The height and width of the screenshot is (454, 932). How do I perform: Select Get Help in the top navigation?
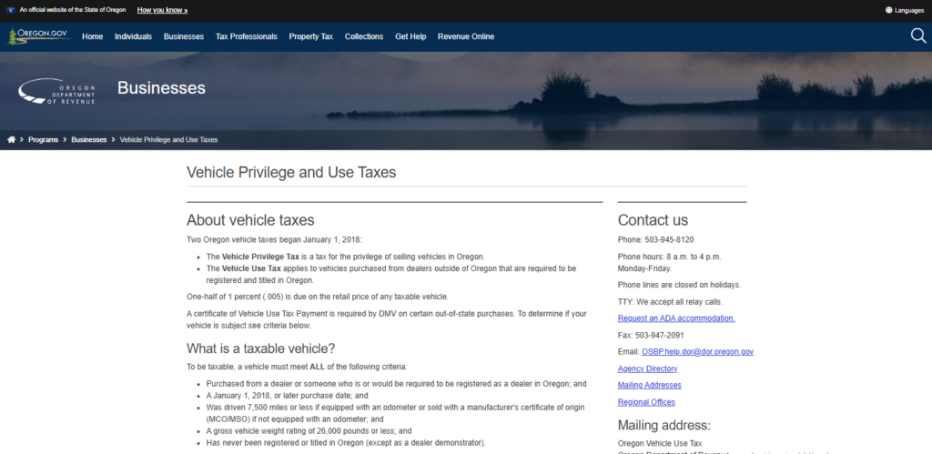click(x=410, y=36)
